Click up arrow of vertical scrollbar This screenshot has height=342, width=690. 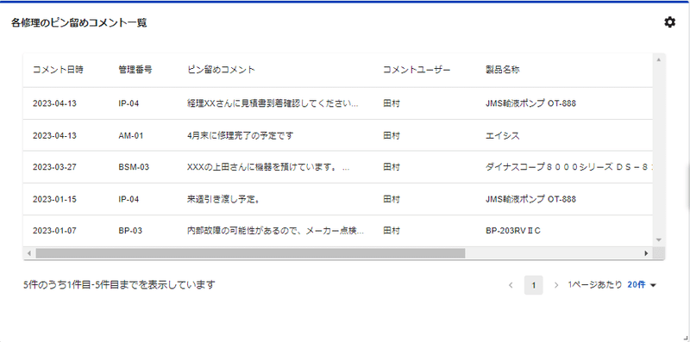tap(659, 59)
